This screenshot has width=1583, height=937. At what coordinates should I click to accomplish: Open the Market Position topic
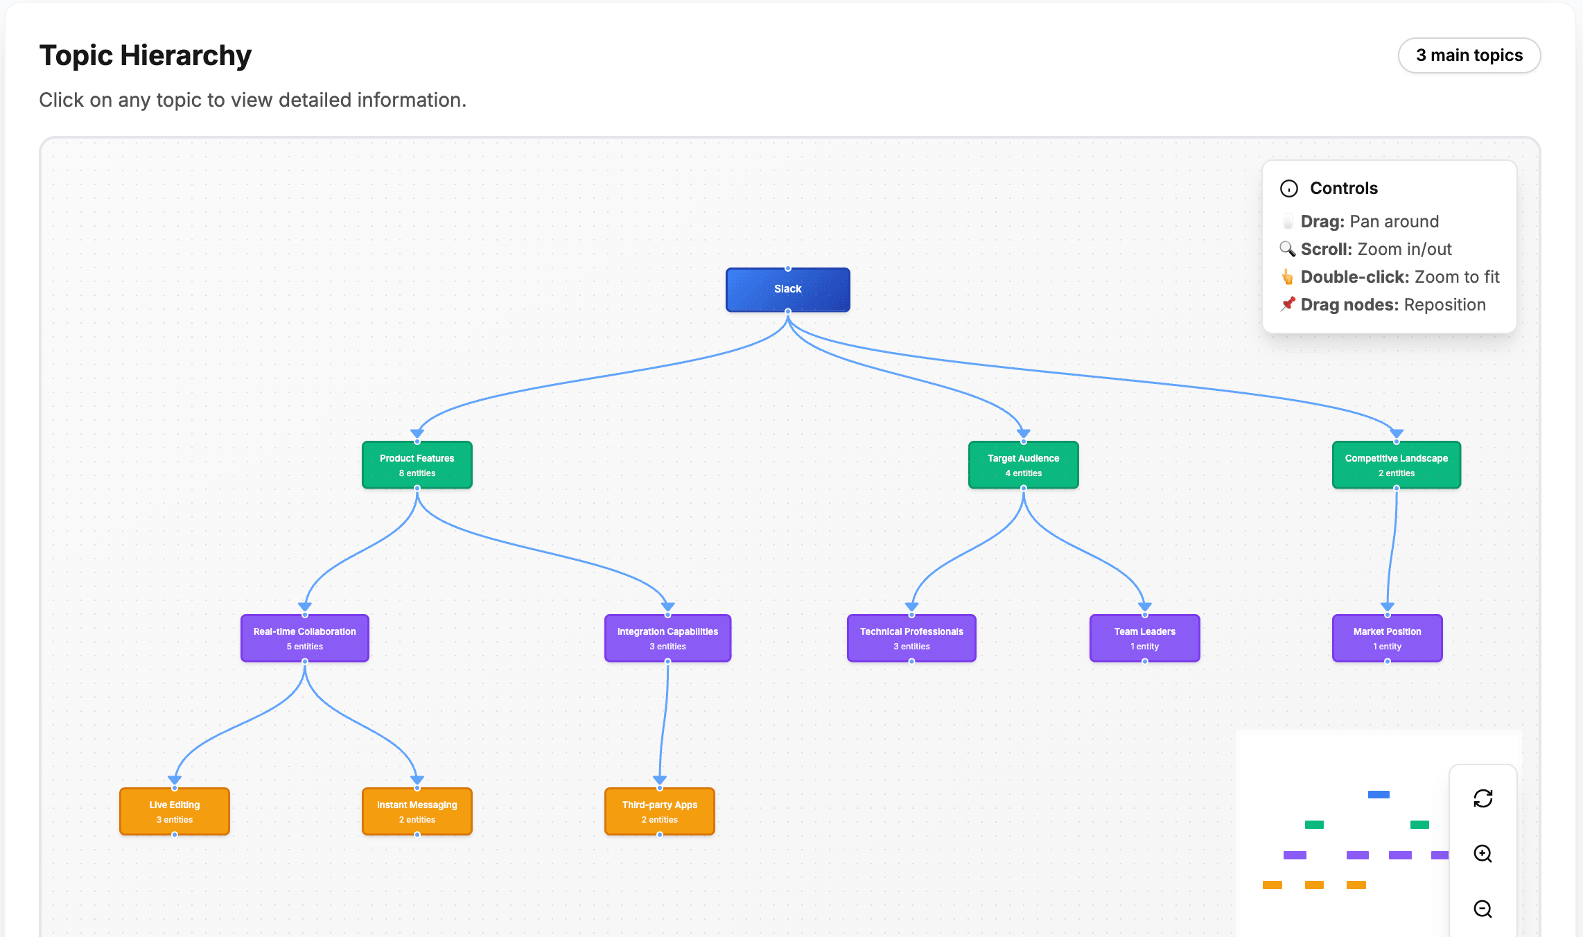tap(1387, 638)
